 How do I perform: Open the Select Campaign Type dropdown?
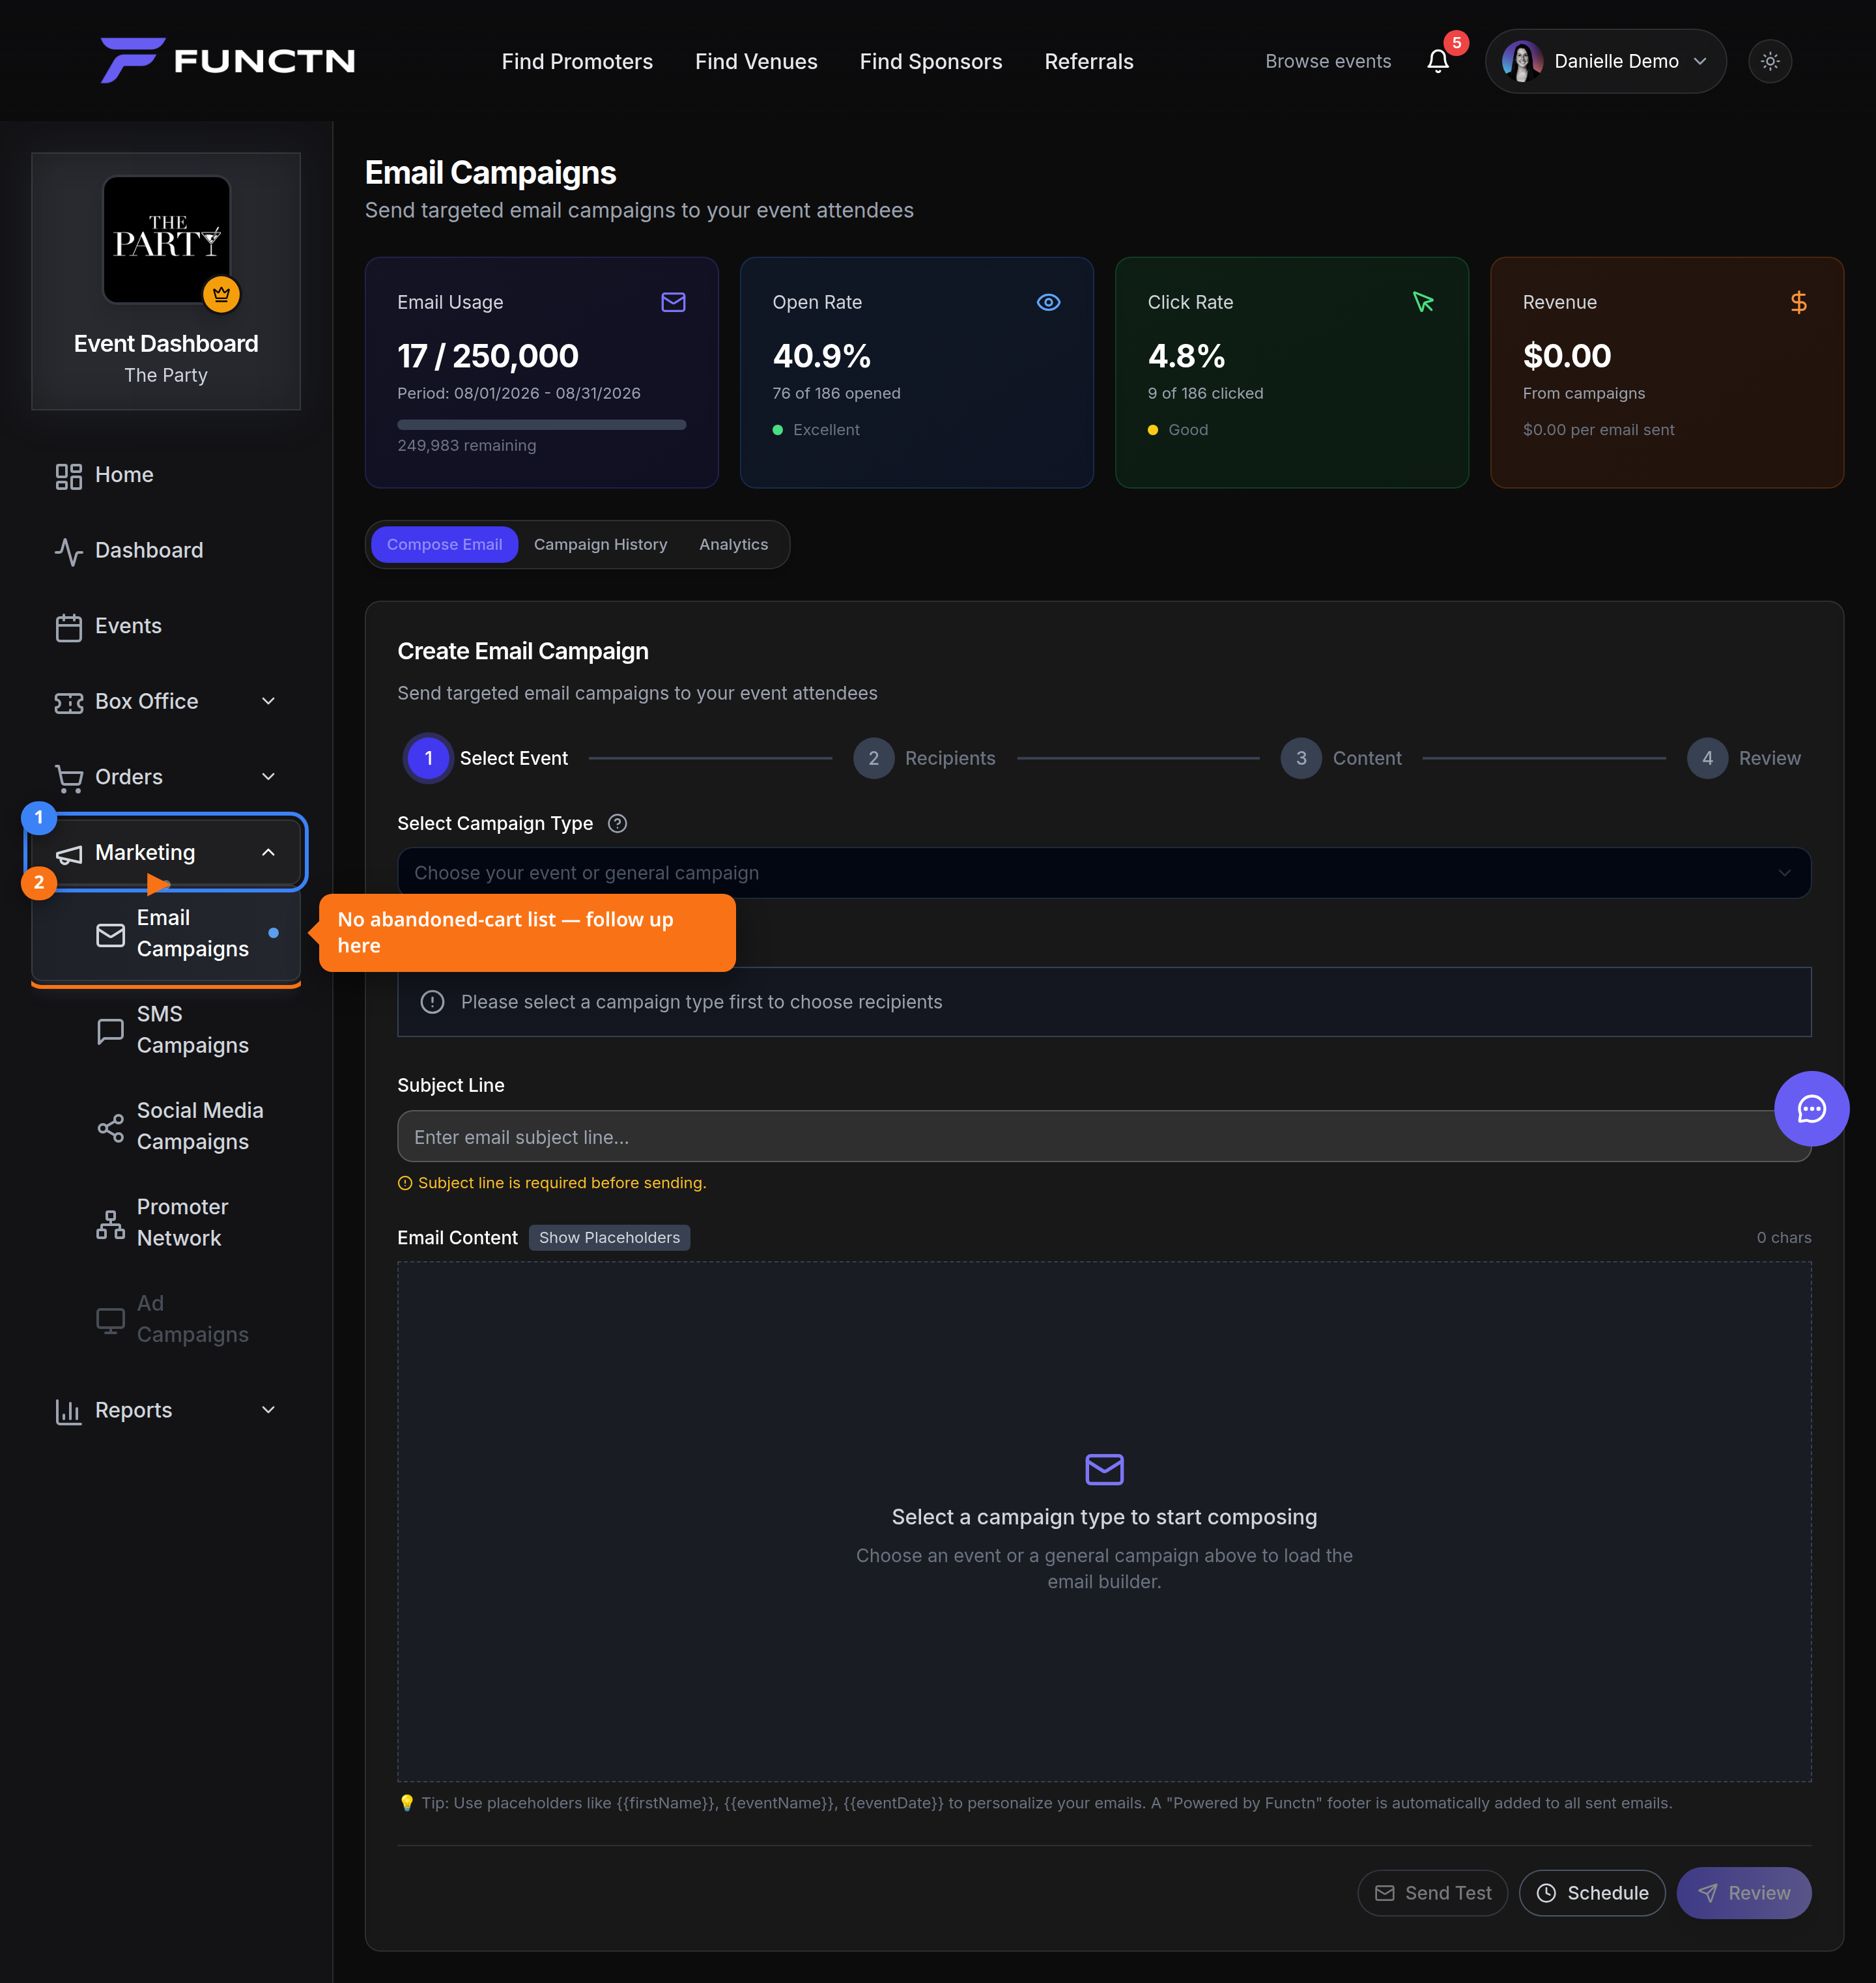click(1104, 873)
